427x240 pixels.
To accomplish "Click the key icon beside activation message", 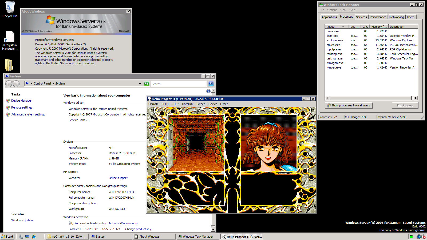I will click(71, 223).
